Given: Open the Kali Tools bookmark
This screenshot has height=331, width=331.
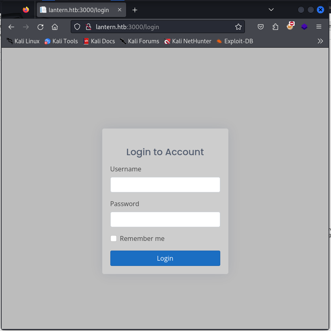Looking at the screenshot, I should coord(61,41).
